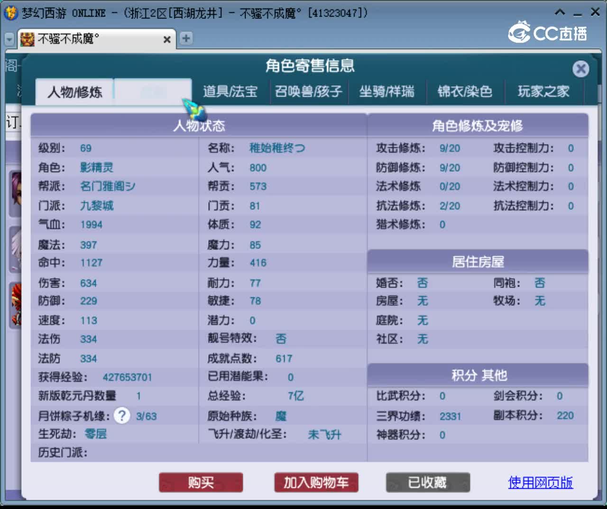This screenshot has height=509, width=607.
Task: Click the 历史门派 label
Action: pyautogui.click(x=63, y=453)
